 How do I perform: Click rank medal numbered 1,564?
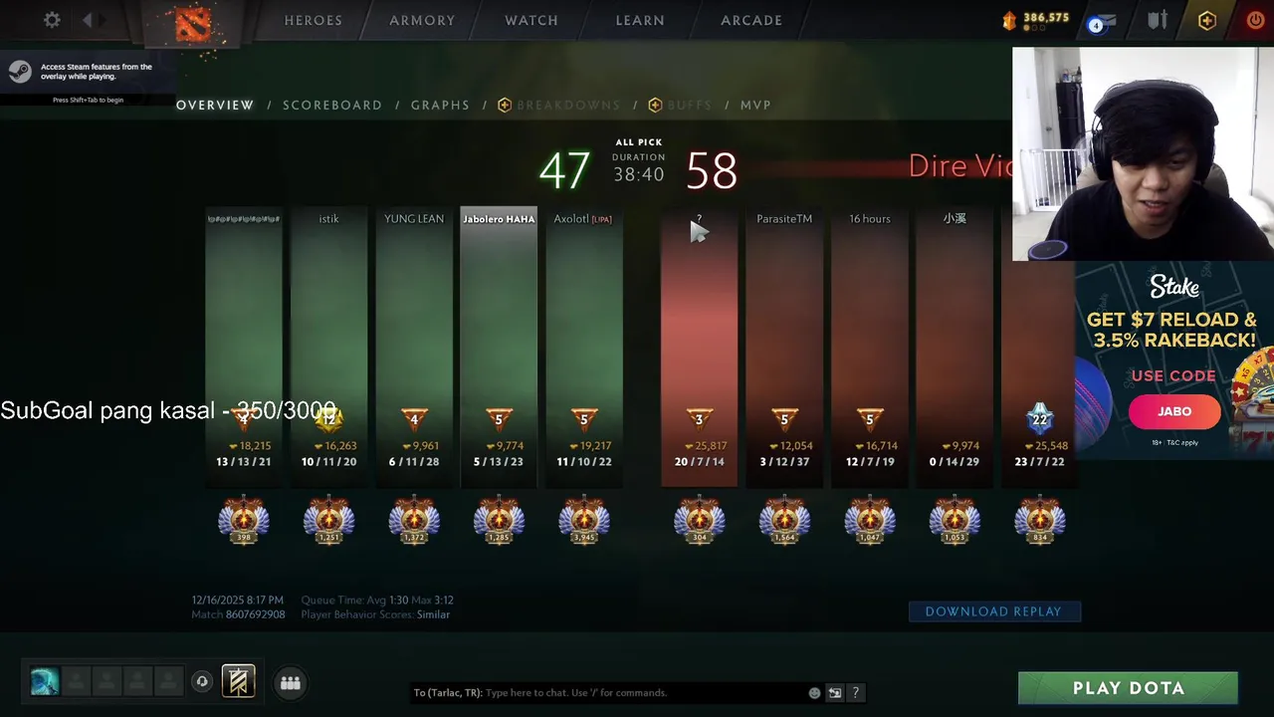pos(784,521)
